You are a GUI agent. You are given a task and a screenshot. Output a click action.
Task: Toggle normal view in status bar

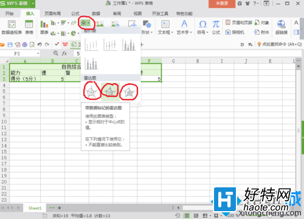187,216
